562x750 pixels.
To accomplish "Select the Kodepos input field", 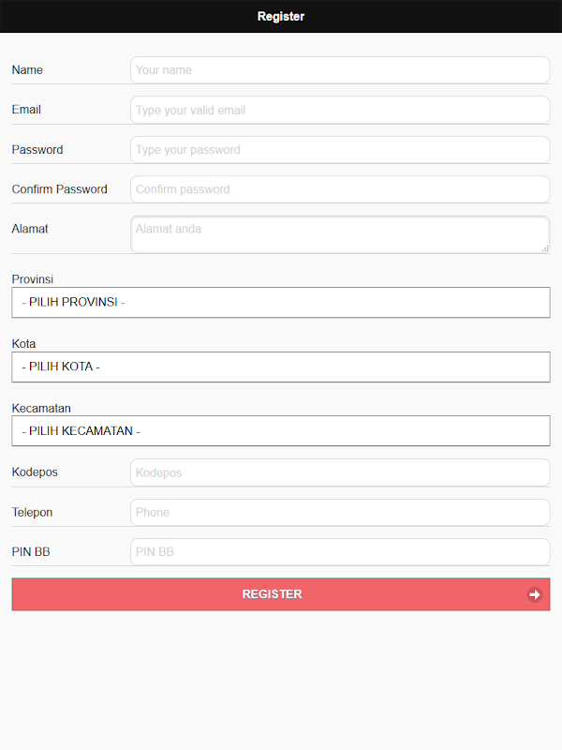I will pyautogui.click(x=339, y=472).
